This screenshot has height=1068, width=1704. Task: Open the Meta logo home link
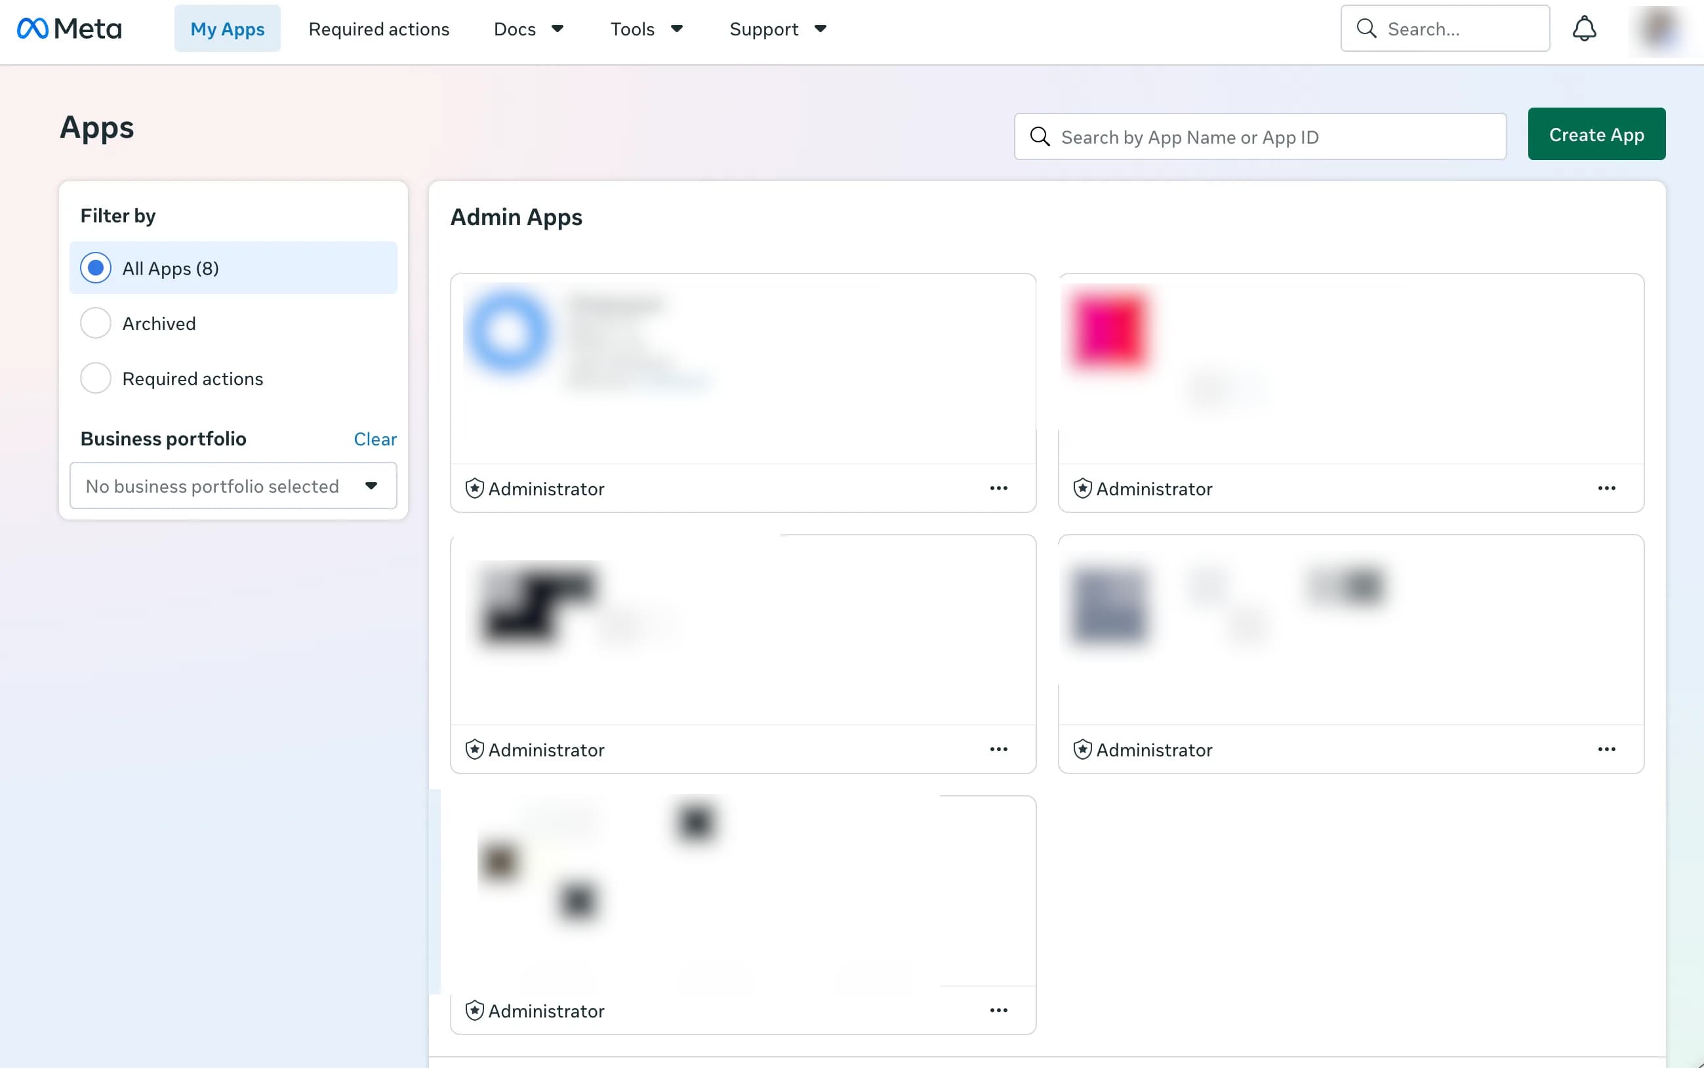click(70, 29)
